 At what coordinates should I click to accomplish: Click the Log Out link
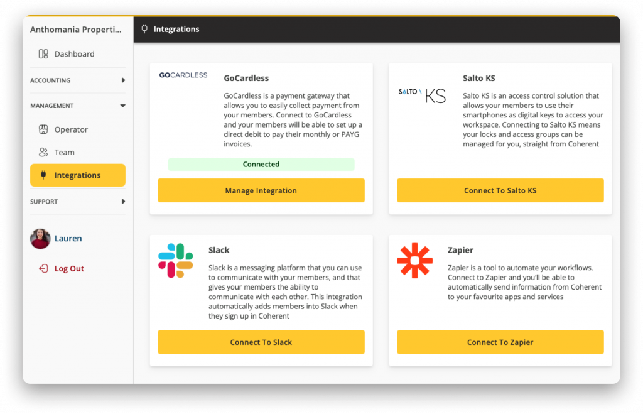click(69, 269)
